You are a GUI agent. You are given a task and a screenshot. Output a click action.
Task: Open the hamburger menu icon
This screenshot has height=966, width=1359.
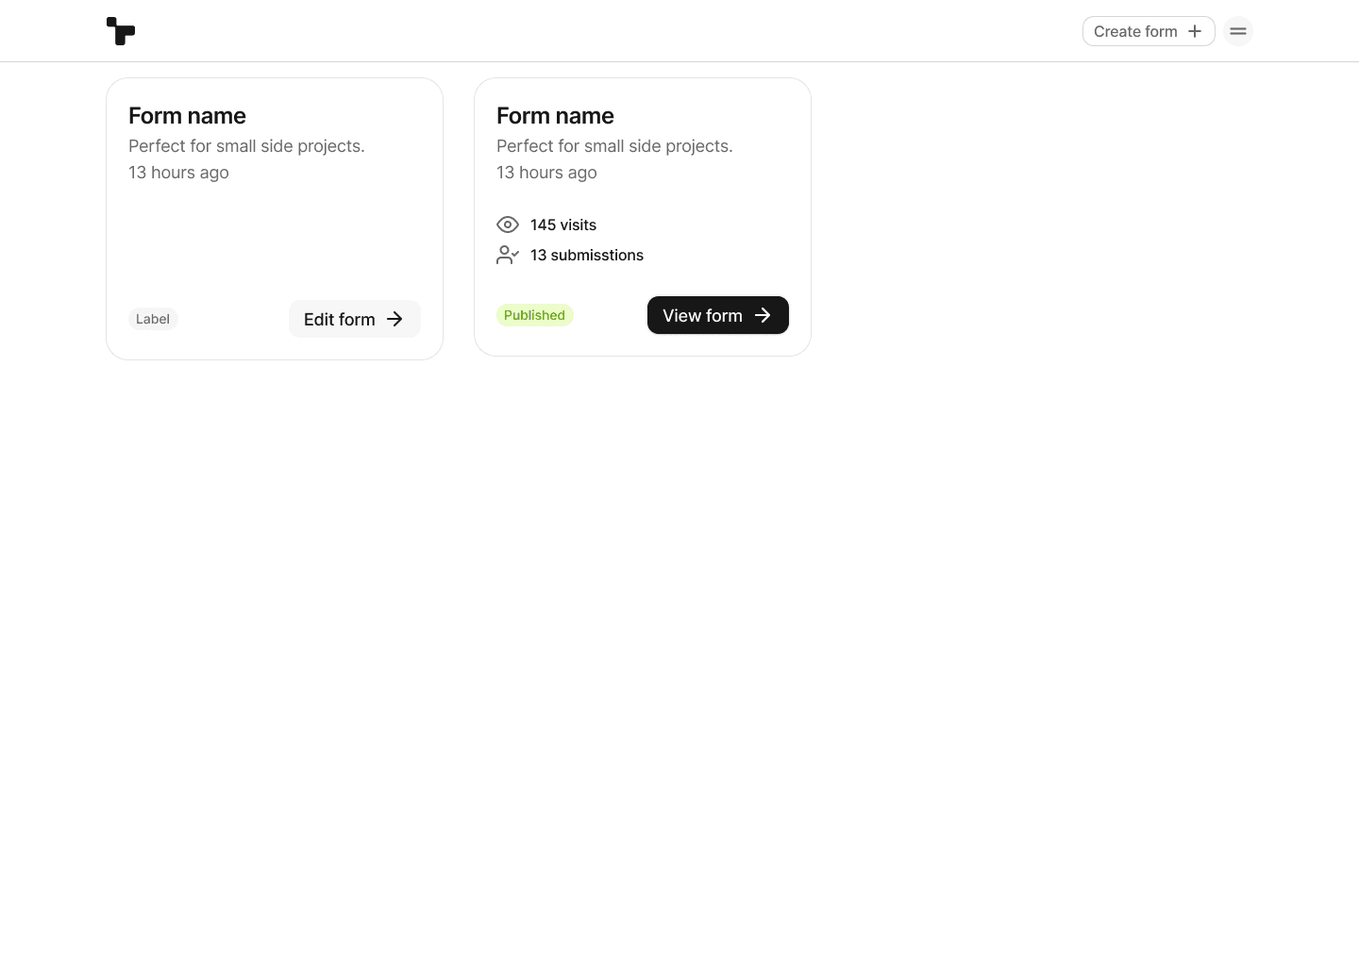point(1238,31)
